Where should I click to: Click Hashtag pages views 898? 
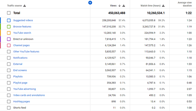click(x=114, y=101)
